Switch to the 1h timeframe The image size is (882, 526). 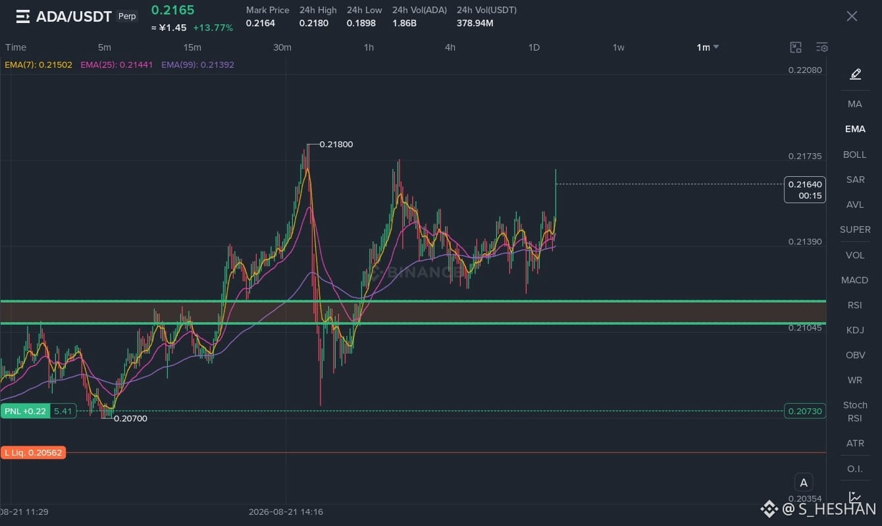click(x=369, y=47)
